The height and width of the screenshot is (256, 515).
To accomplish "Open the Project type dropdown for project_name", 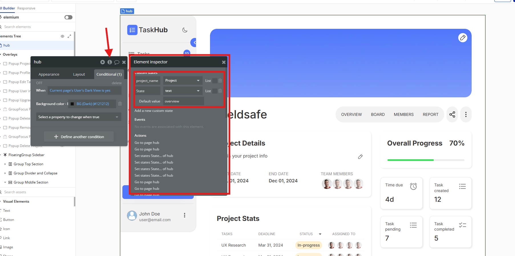I will click(x=182, y=80).
